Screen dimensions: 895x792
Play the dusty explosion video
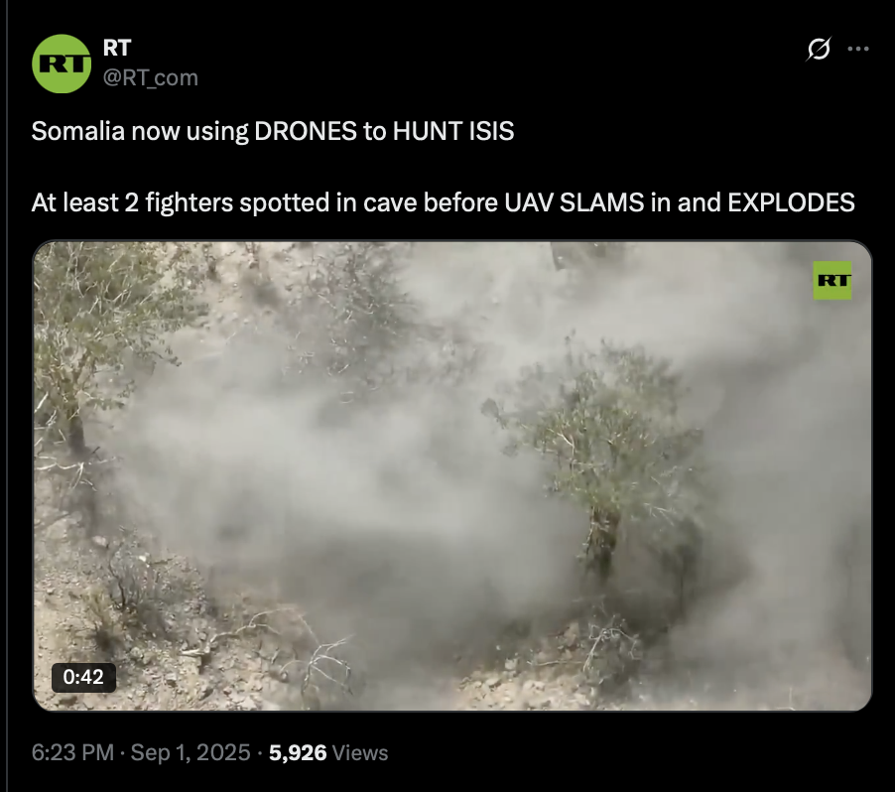click(x=452, y=475)
